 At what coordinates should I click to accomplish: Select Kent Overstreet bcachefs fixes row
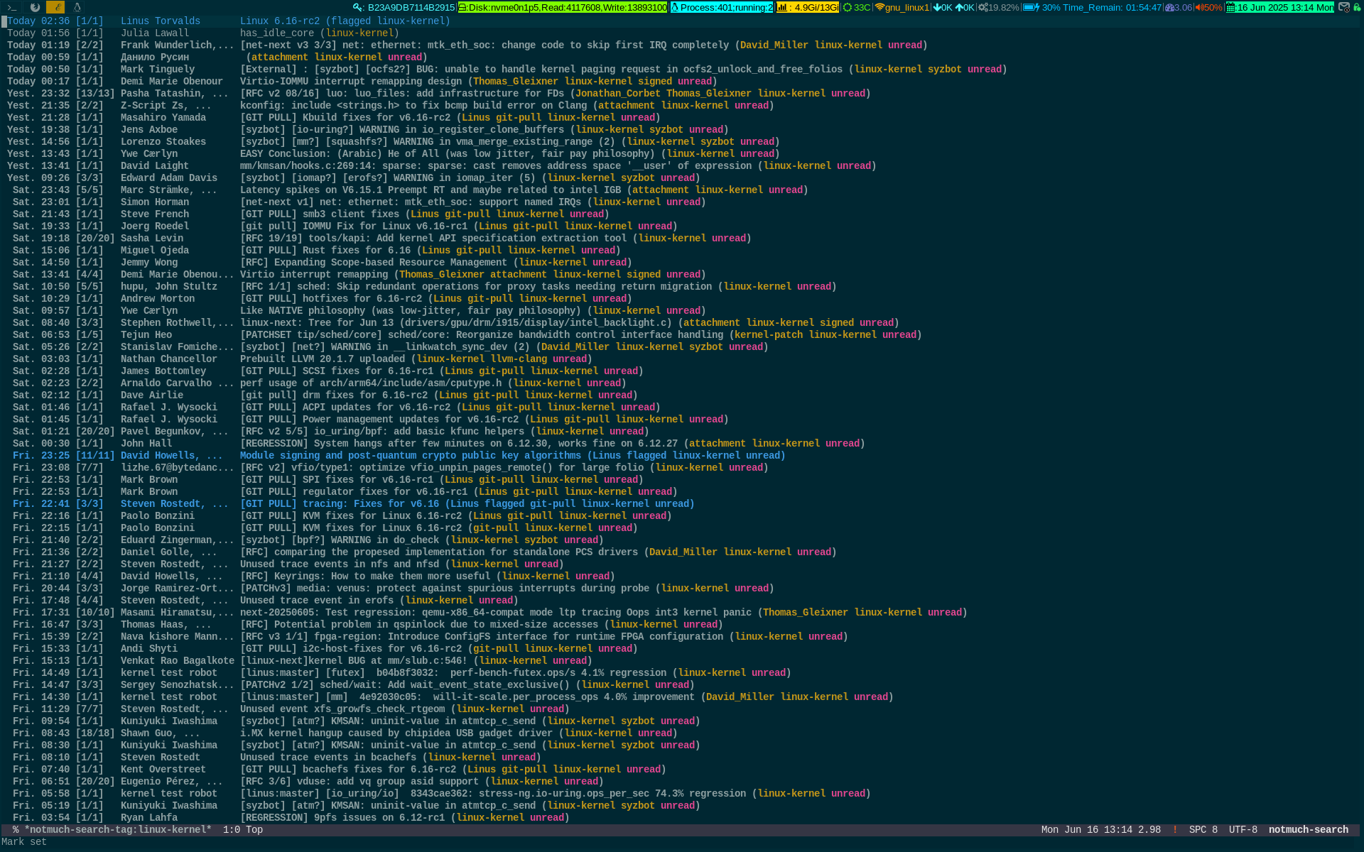pos(682,769)
